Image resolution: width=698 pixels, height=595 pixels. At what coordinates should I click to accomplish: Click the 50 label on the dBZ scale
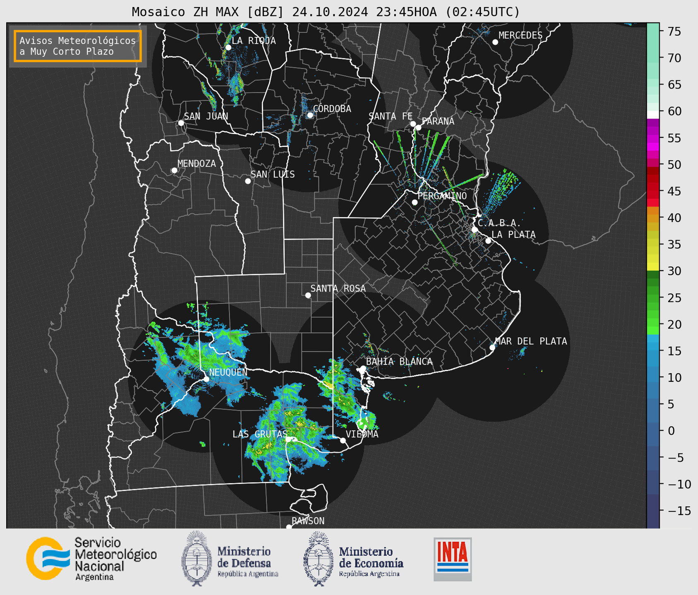[x=674, y=165]
